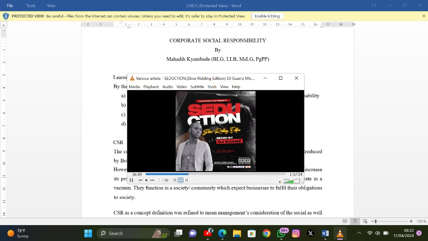Open VLC extended settings equalizer
The height and width of the screenshot is (241, 428).
pos(166,180)
